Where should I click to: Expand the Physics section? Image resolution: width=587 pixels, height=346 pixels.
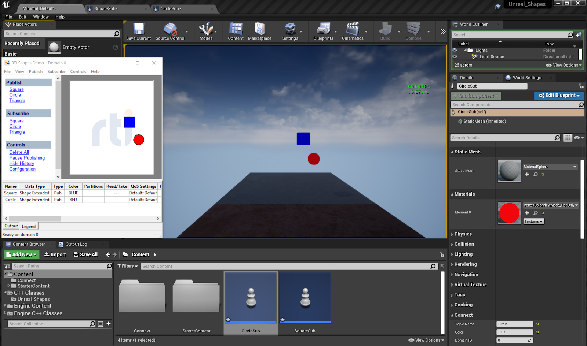[452, 234]
